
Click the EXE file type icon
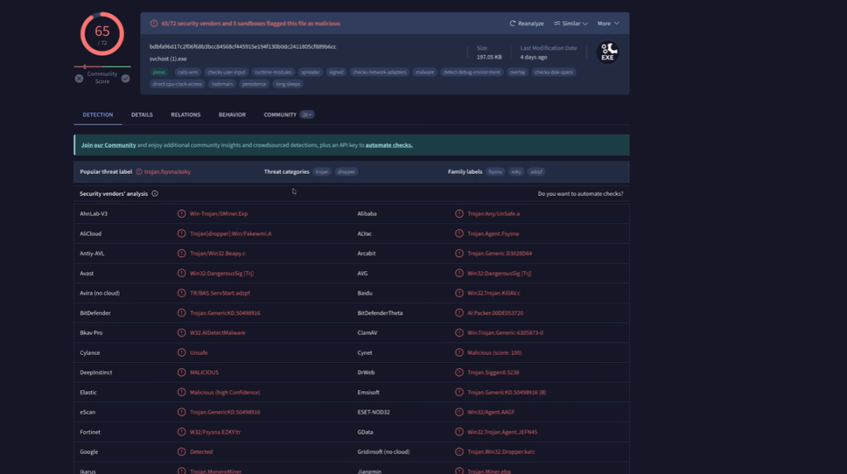tap(608, 52)
